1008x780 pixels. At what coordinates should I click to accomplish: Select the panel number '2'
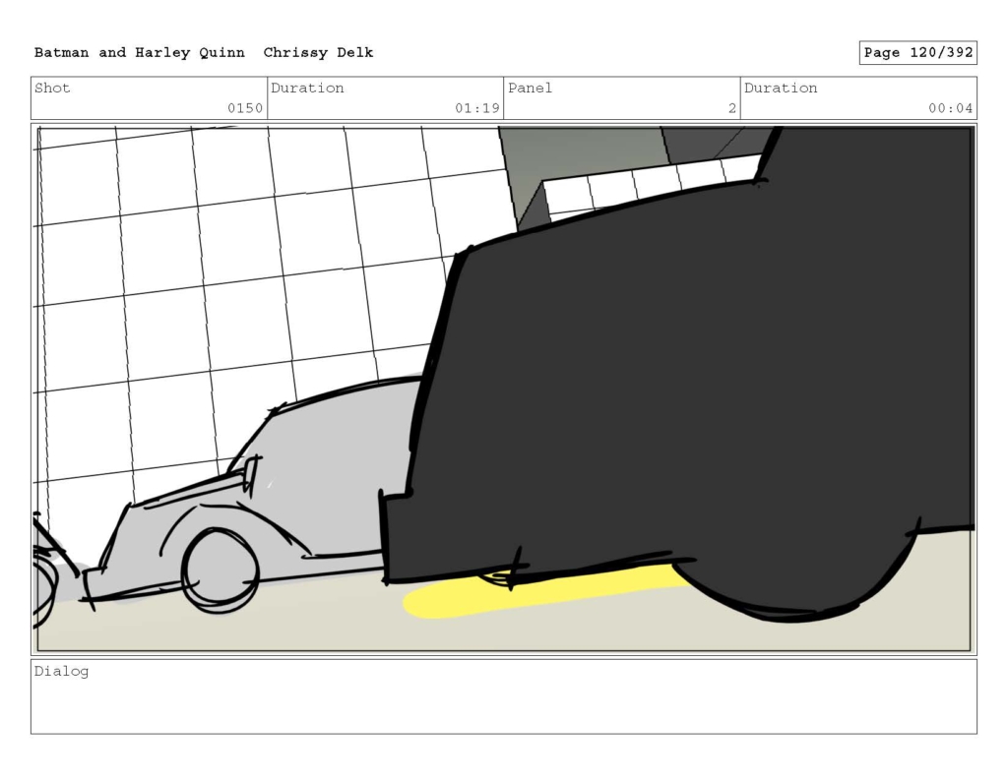pyautogui.click(x=731, y=108)
